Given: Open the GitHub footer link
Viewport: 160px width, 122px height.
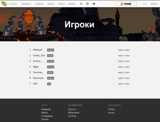Looking at the screenshot, I should pos(112,109).
